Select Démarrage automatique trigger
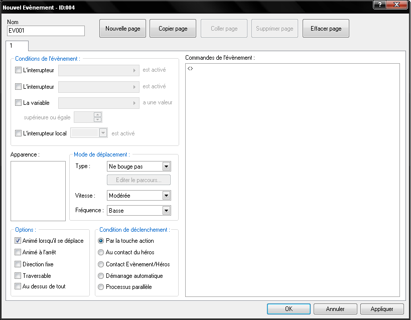 tap(101, 276)
